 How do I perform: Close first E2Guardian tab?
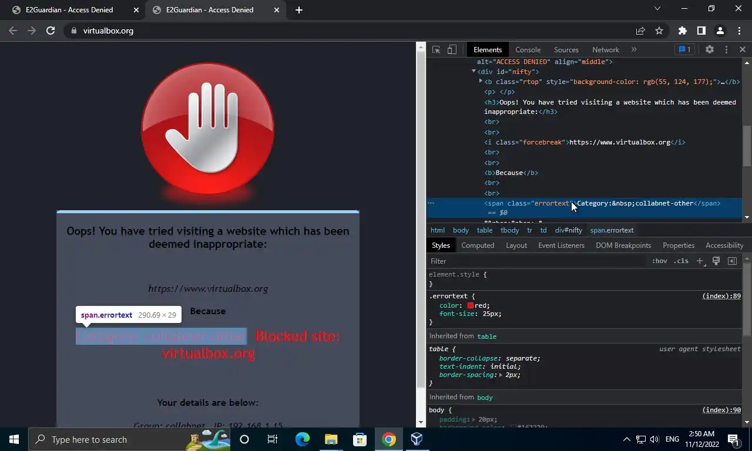coord(136,10)
